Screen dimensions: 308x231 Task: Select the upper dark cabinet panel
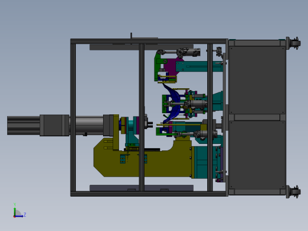coord(257,80)
